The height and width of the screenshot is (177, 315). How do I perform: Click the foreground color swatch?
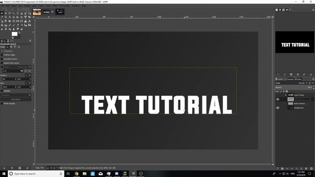pyautogui.click(x=14, y=34)
